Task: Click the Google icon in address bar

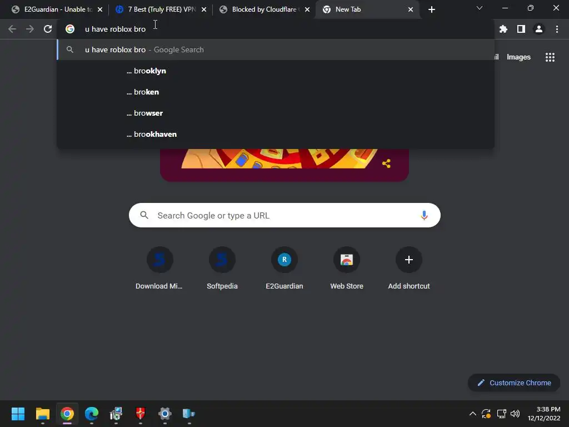Action: 70,29
